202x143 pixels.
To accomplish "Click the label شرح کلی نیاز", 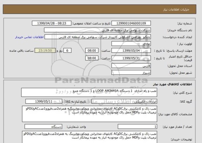I will pos(182,93).
